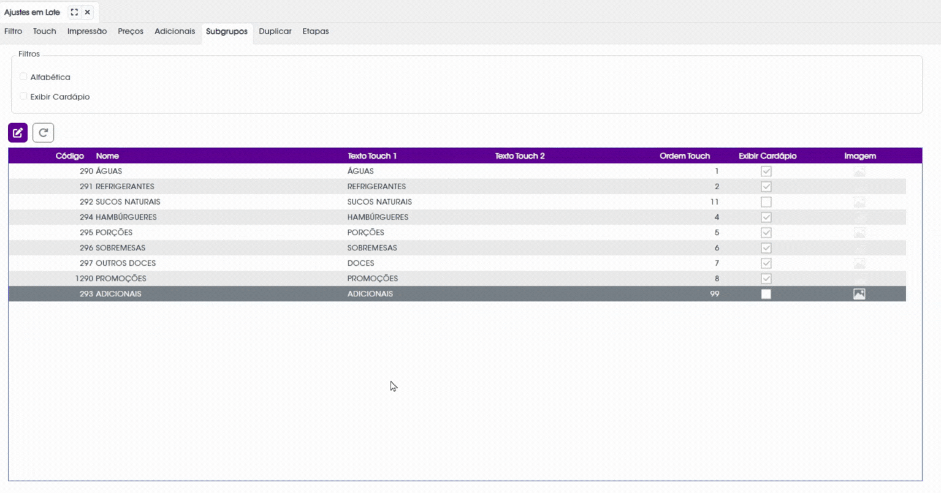This screenshot has height=493, width=941.
Task: Open the image icon for OUTROS DOCES row
Action: [x=859, y=263]
